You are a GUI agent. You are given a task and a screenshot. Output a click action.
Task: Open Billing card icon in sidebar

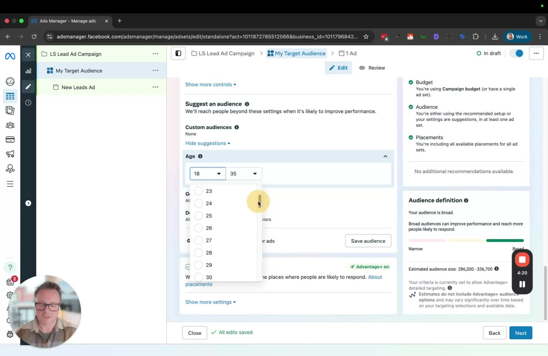(10, 140)
